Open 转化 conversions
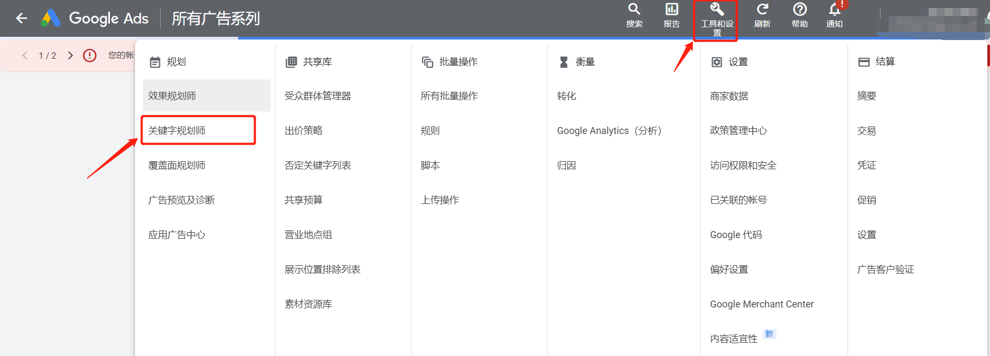Image resolution: width=990 pixels, height=356 pixels. click(x=566, y=96)
